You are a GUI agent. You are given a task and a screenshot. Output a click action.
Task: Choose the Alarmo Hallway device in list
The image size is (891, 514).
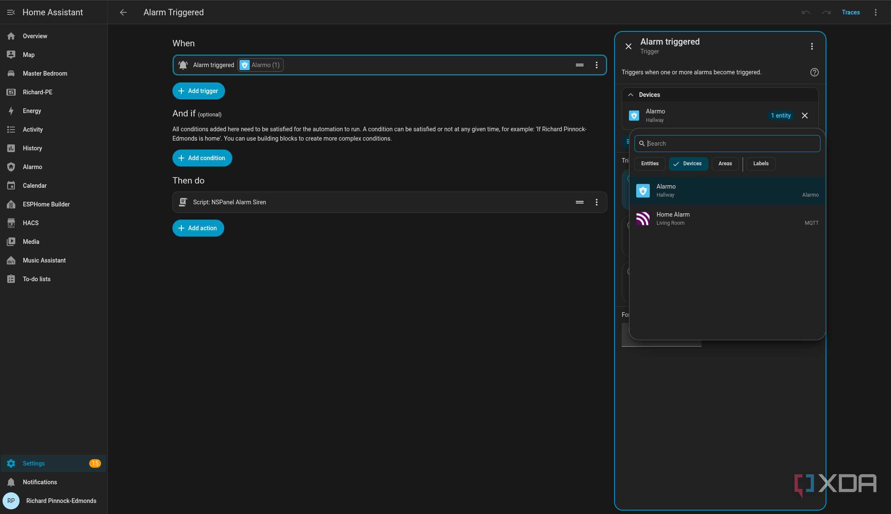point(727,191)
